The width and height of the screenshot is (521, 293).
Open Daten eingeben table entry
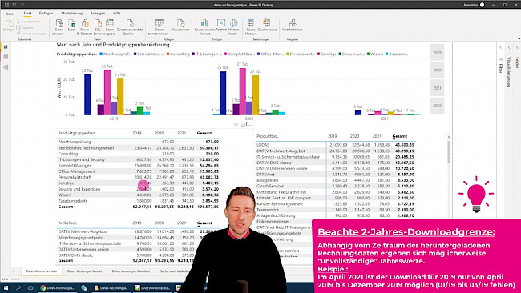110,27
